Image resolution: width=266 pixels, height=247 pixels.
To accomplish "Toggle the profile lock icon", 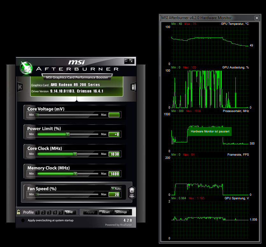I will click(x=18, y=212).
